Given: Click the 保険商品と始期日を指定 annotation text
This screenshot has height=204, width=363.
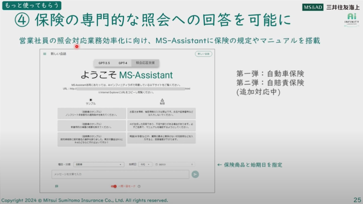Looking at the screenshot, I should tap(253, 165).
